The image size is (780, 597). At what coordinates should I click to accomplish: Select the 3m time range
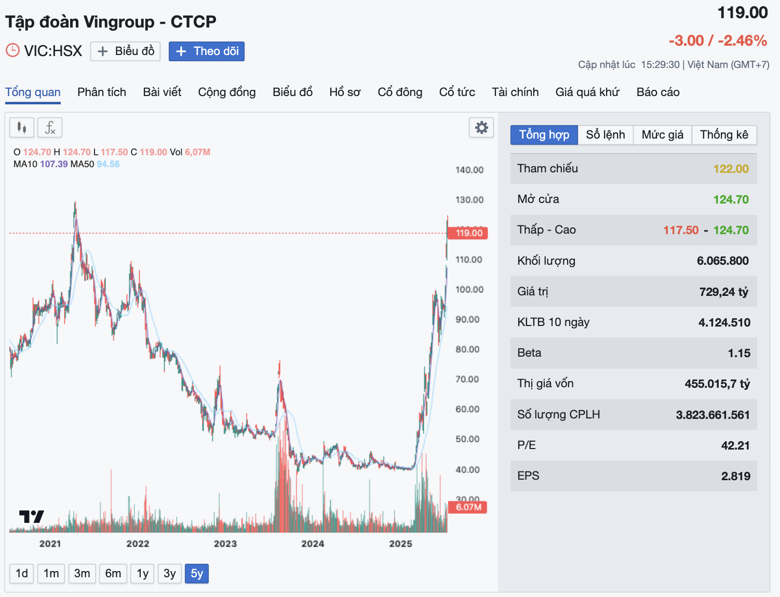(82, 574)
